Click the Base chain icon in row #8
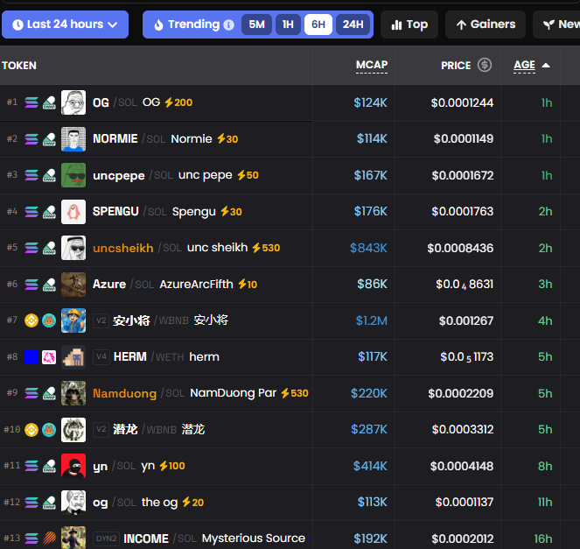 31,357
